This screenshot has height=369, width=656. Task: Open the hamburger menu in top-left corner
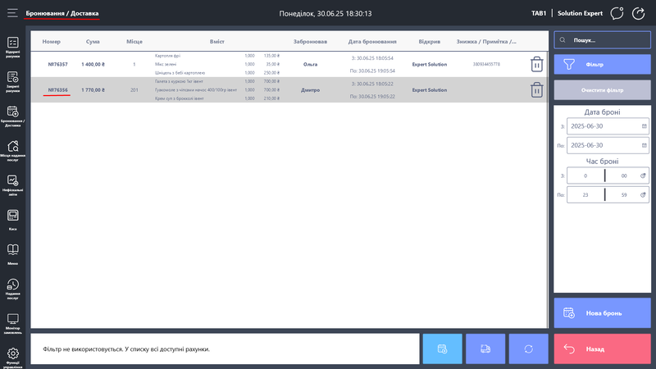(11, 14)
